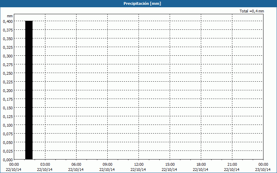
Task: Choose the 0,275 y-axis value
Action: point(8,65)
